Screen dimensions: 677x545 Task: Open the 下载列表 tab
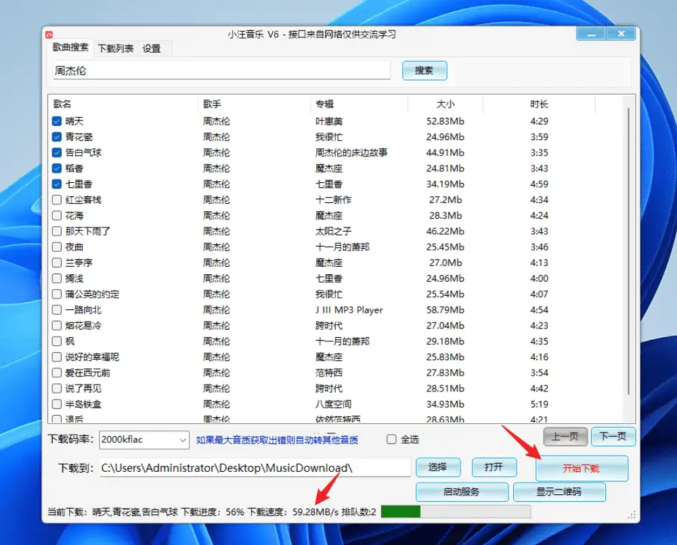pyautogui.click(x=115, y=49)
